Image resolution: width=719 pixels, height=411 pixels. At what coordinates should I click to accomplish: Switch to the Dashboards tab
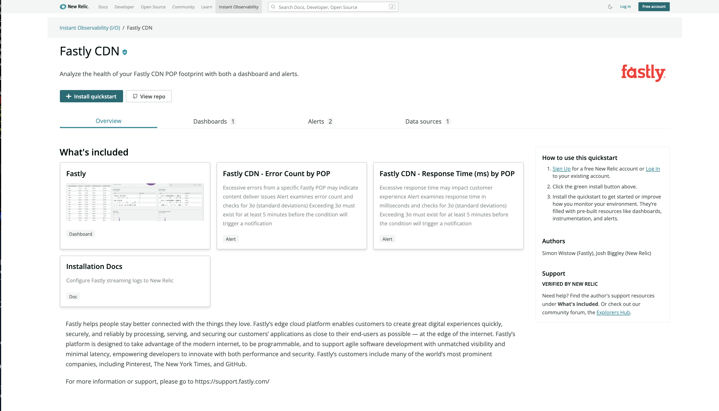[210, 121]
